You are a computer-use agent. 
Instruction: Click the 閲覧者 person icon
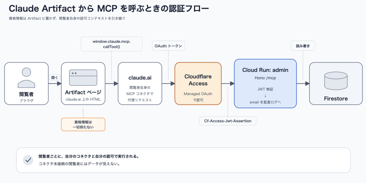pyautogui.click(x=26, y=77)
